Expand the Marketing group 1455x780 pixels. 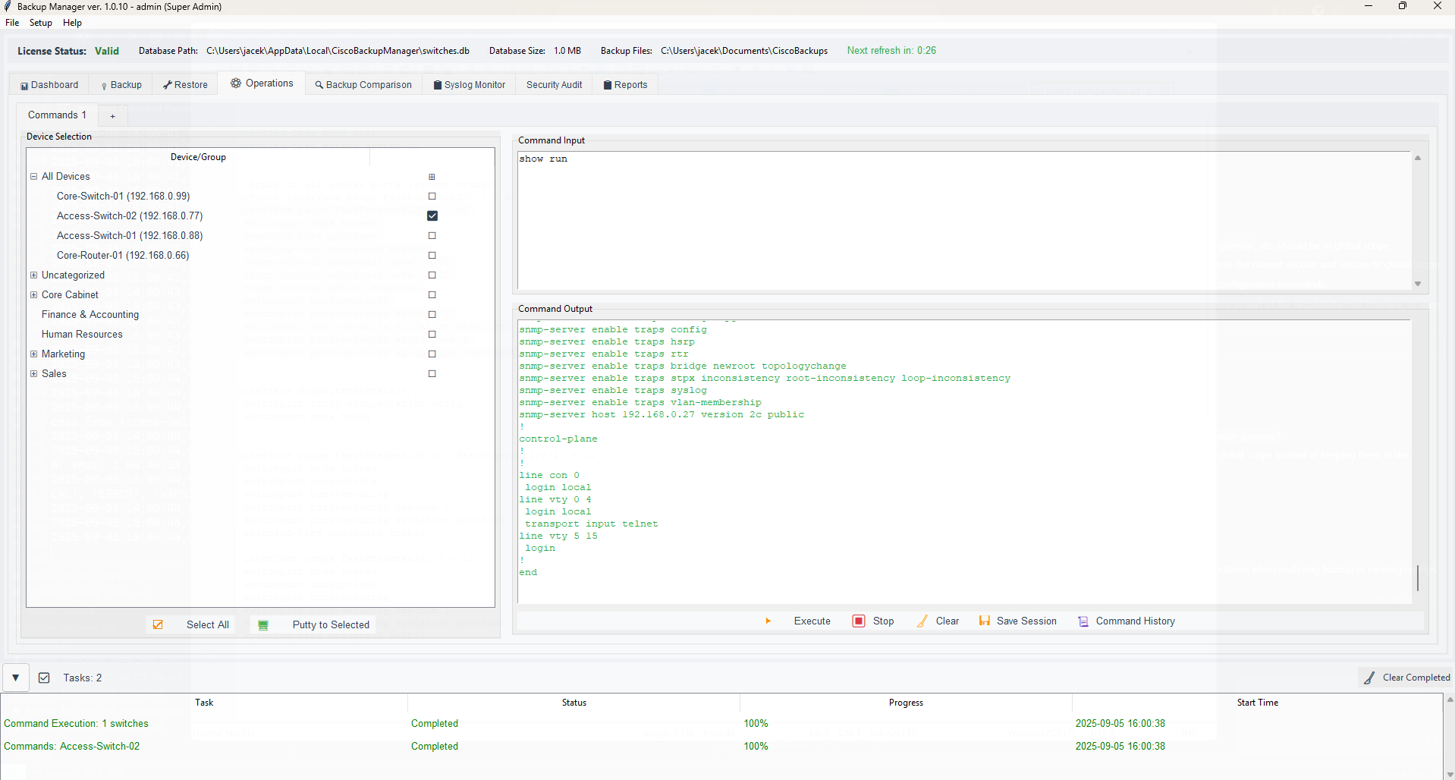33,354
